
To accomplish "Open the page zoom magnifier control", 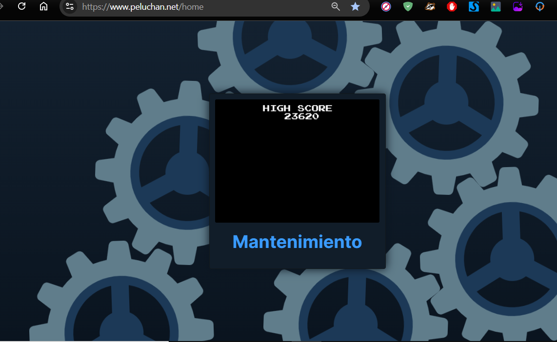I will point(336,6).
